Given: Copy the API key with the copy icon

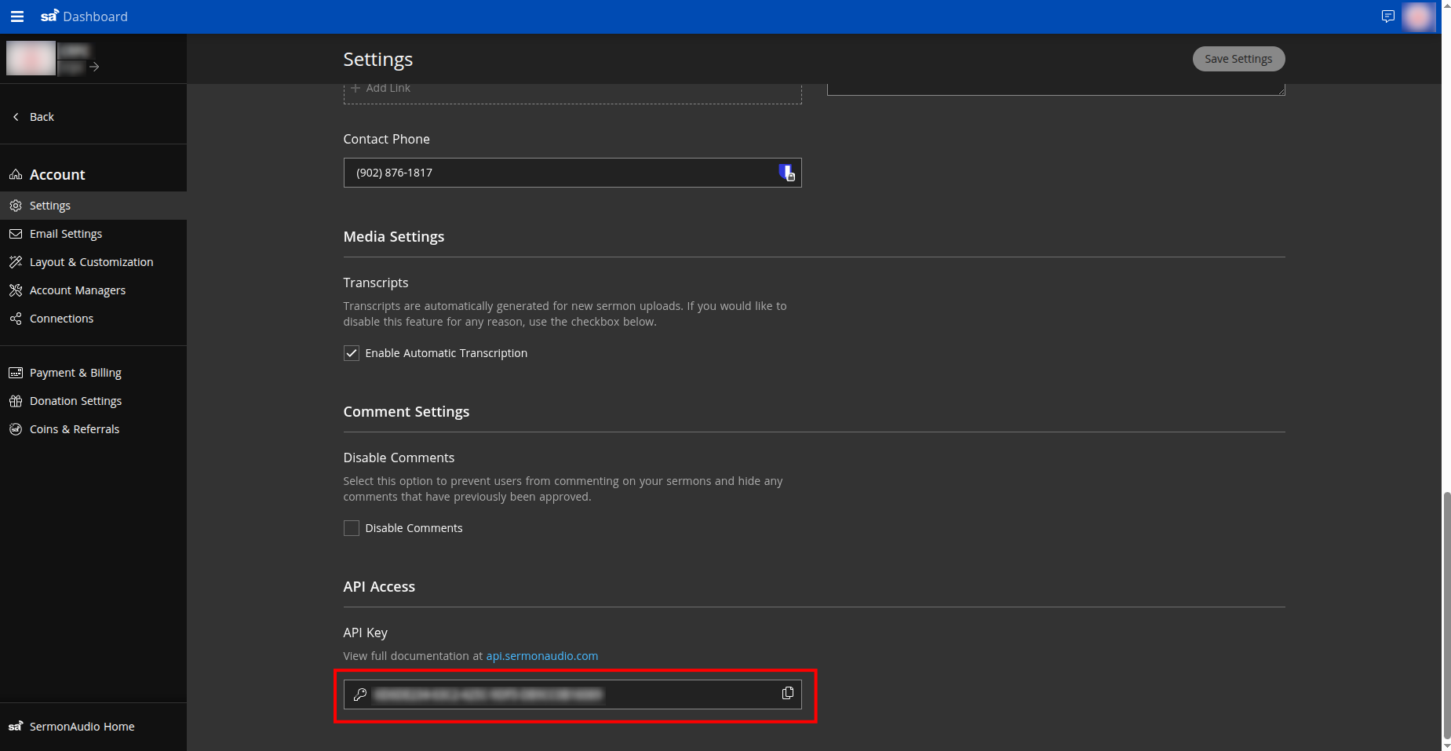Looking at the screenshot, I should pyautogui.click(x=788, y=693).
